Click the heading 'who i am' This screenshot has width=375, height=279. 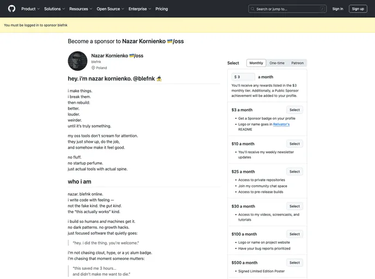tap(80, 181)
